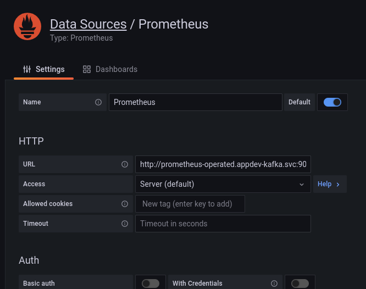Click the With Credentials info icon

coord(274,284)
